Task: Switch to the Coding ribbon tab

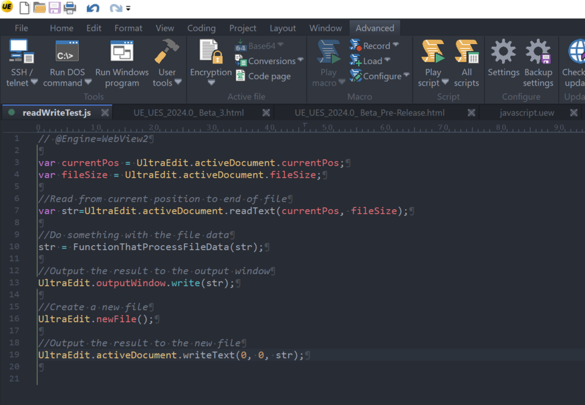Action: [x=202, y=28]
